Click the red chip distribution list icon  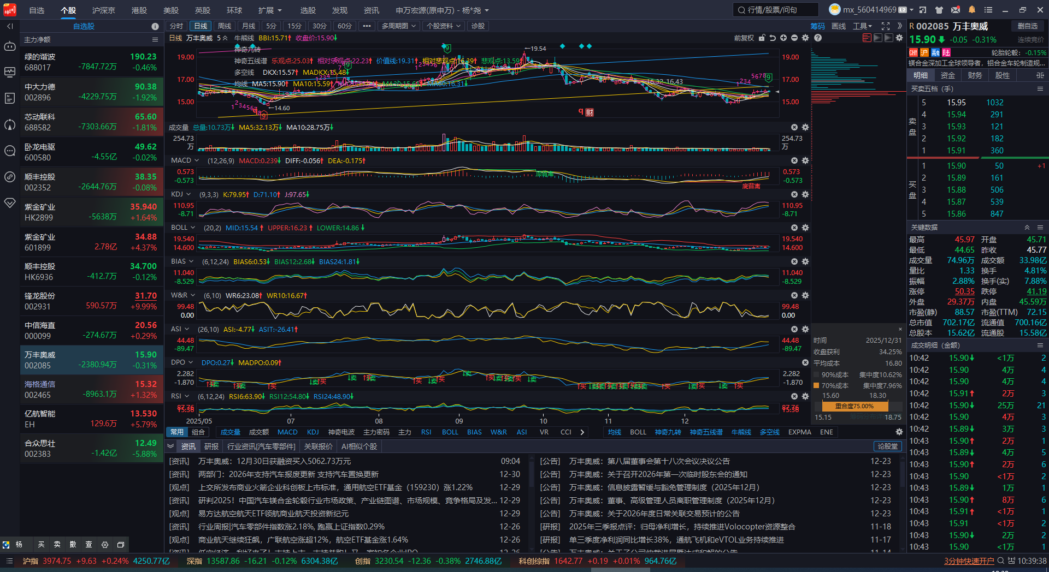point(867,38)
